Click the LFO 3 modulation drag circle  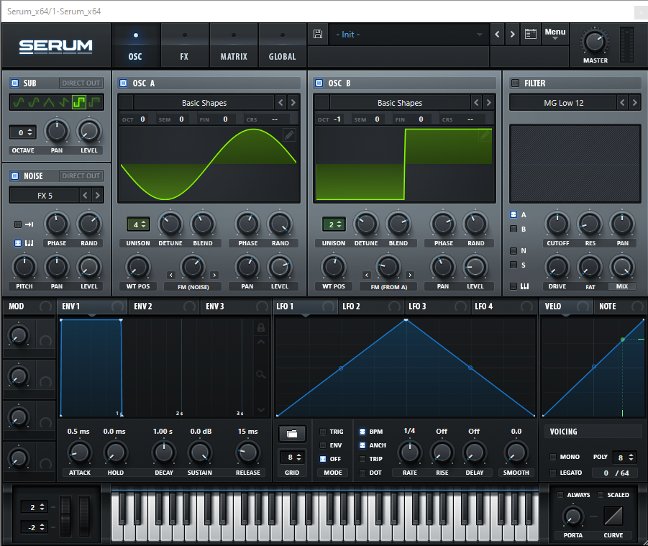click(460, 306)
